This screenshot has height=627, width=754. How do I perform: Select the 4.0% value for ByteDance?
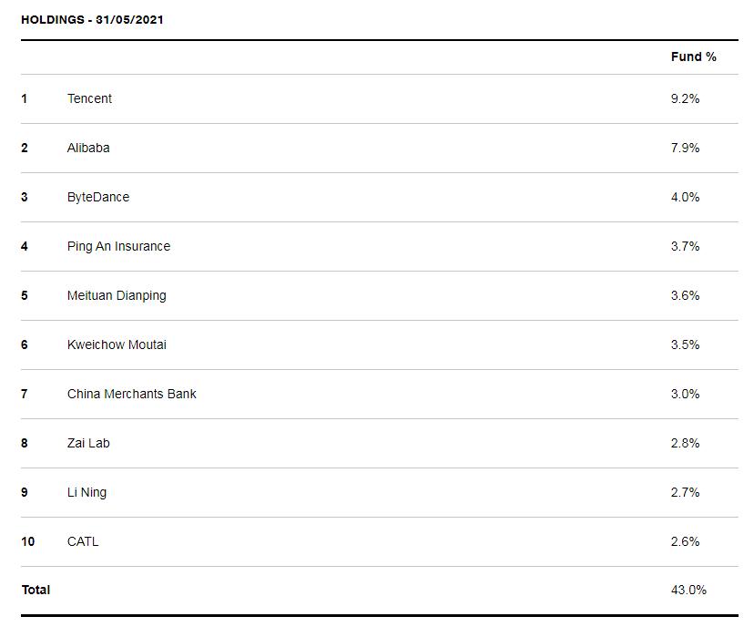tap(685, 197)
